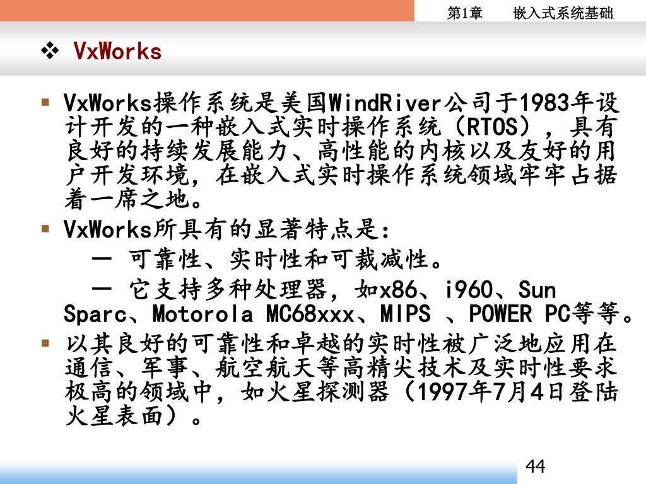The image size is (646, 484).
Task: Click the text "i960、Sun"
Action: click(500, 290)
